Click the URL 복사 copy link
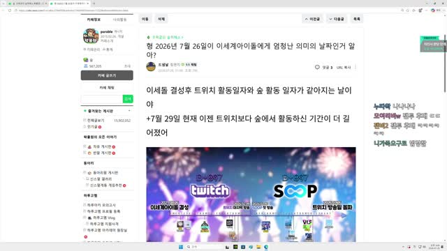 pos(344,68)
